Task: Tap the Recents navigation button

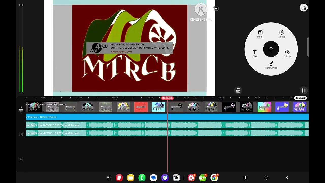Action: 246,178
